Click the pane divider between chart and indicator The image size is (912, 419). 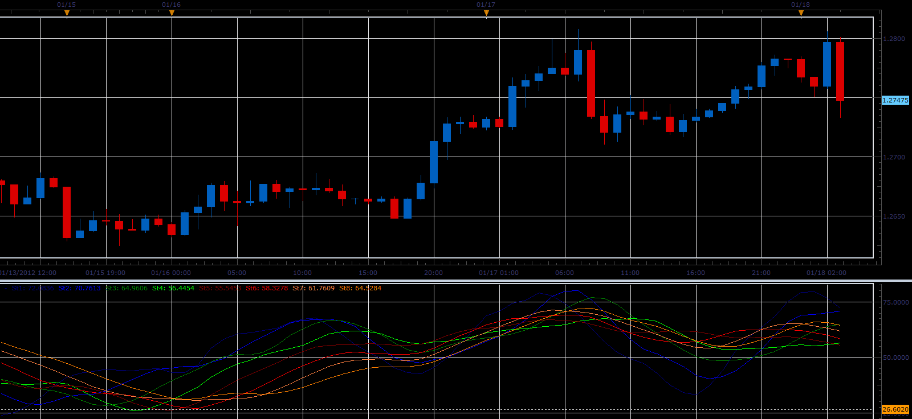tap(456, 280)
